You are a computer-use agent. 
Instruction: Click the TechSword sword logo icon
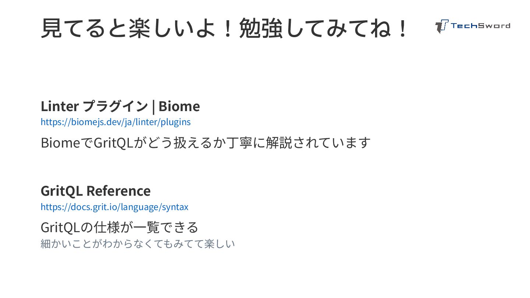pos(442,26)
